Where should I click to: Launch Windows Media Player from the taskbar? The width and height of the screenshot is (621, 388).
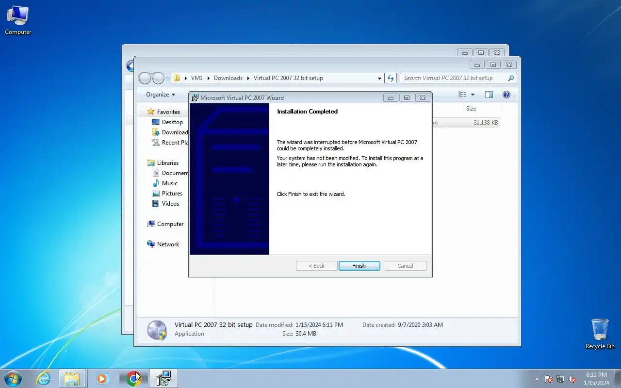click(102, 378)
